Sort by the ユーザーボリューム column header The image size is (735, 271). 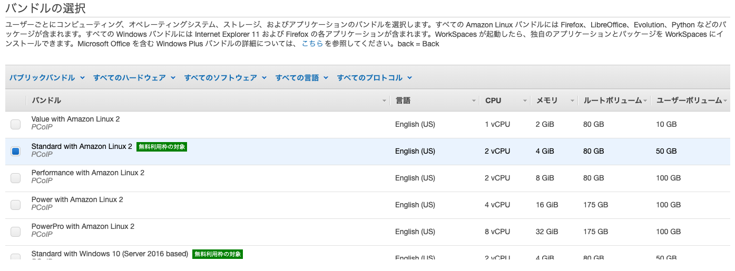(x=689, y=100)
